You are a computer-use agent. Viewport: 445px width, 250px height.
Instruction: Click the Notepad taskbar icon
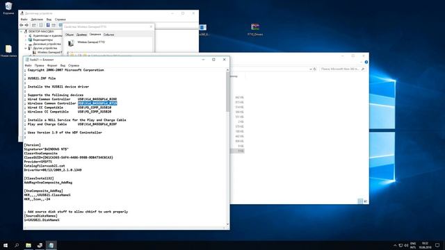pos(51,245)
